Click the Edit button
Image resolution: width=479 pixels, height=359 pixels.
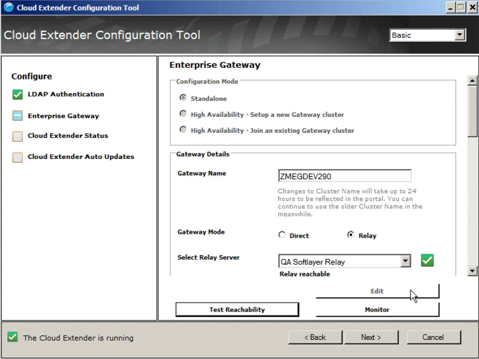pyautogui.click(x=377, y=291)
